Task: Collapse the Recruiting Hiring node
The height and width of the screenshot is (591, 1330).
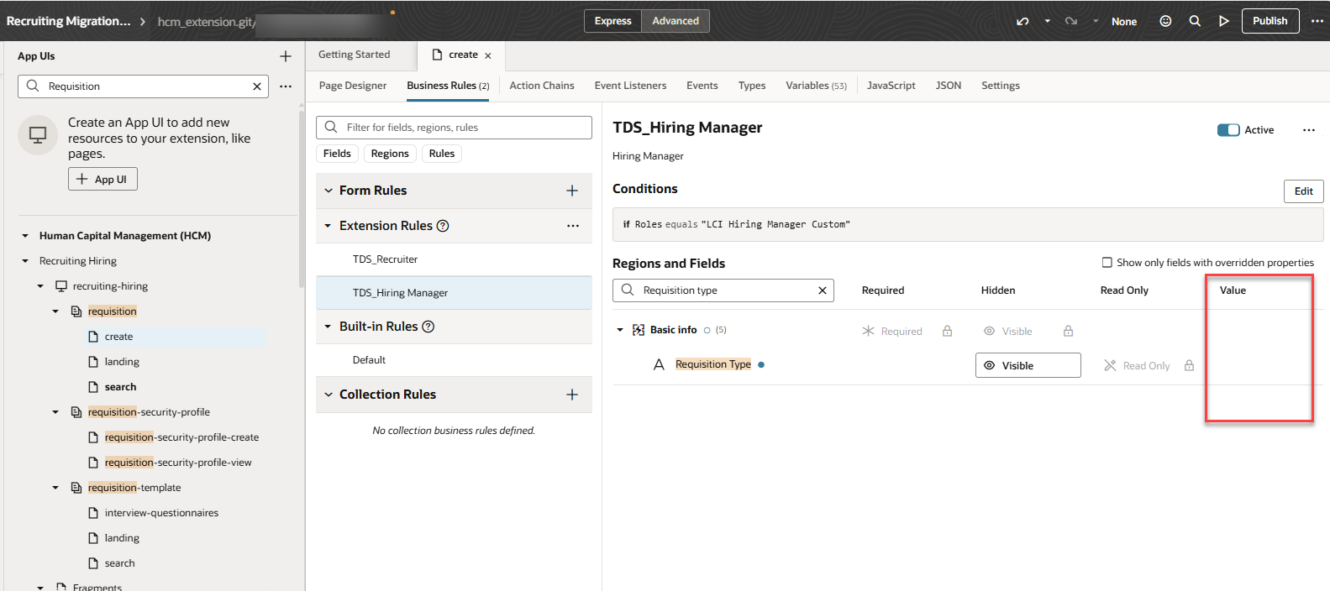Action: click(25, 261)
